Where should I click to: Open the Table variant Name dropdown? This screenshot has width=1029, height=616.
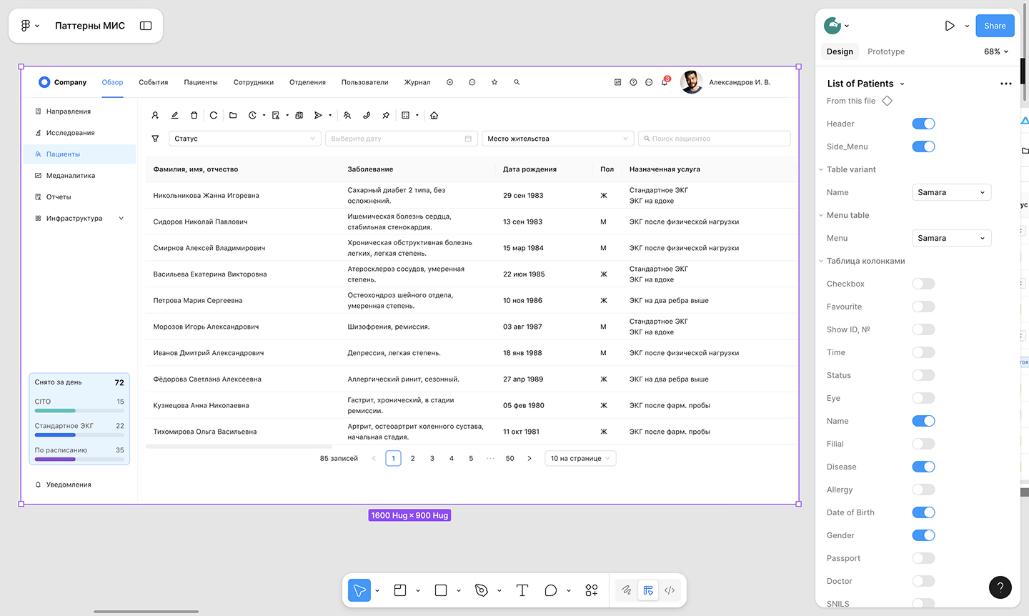coord(951,192)
